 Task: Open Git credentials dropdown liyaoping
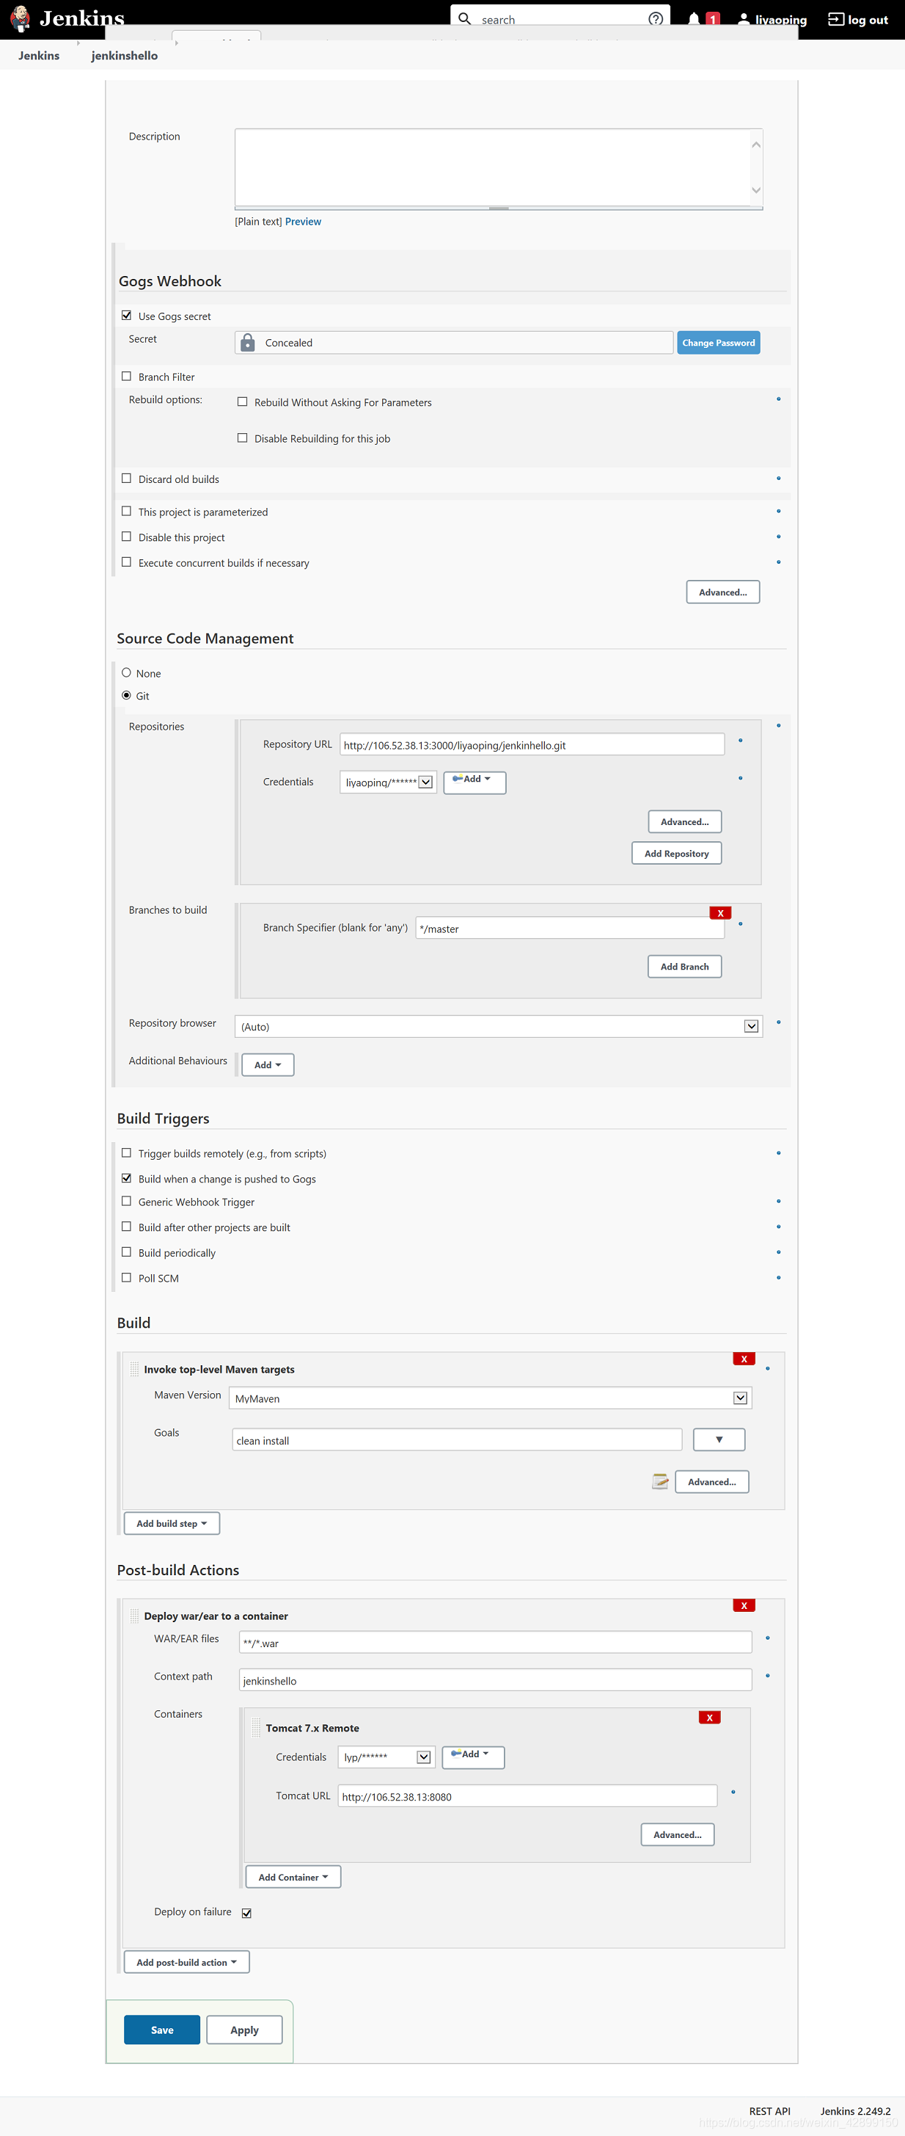(x=388, y=782)
